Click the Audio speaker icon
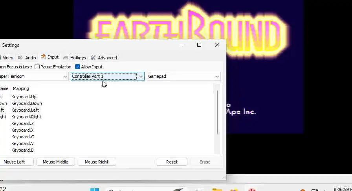 [x=20, y=58]
